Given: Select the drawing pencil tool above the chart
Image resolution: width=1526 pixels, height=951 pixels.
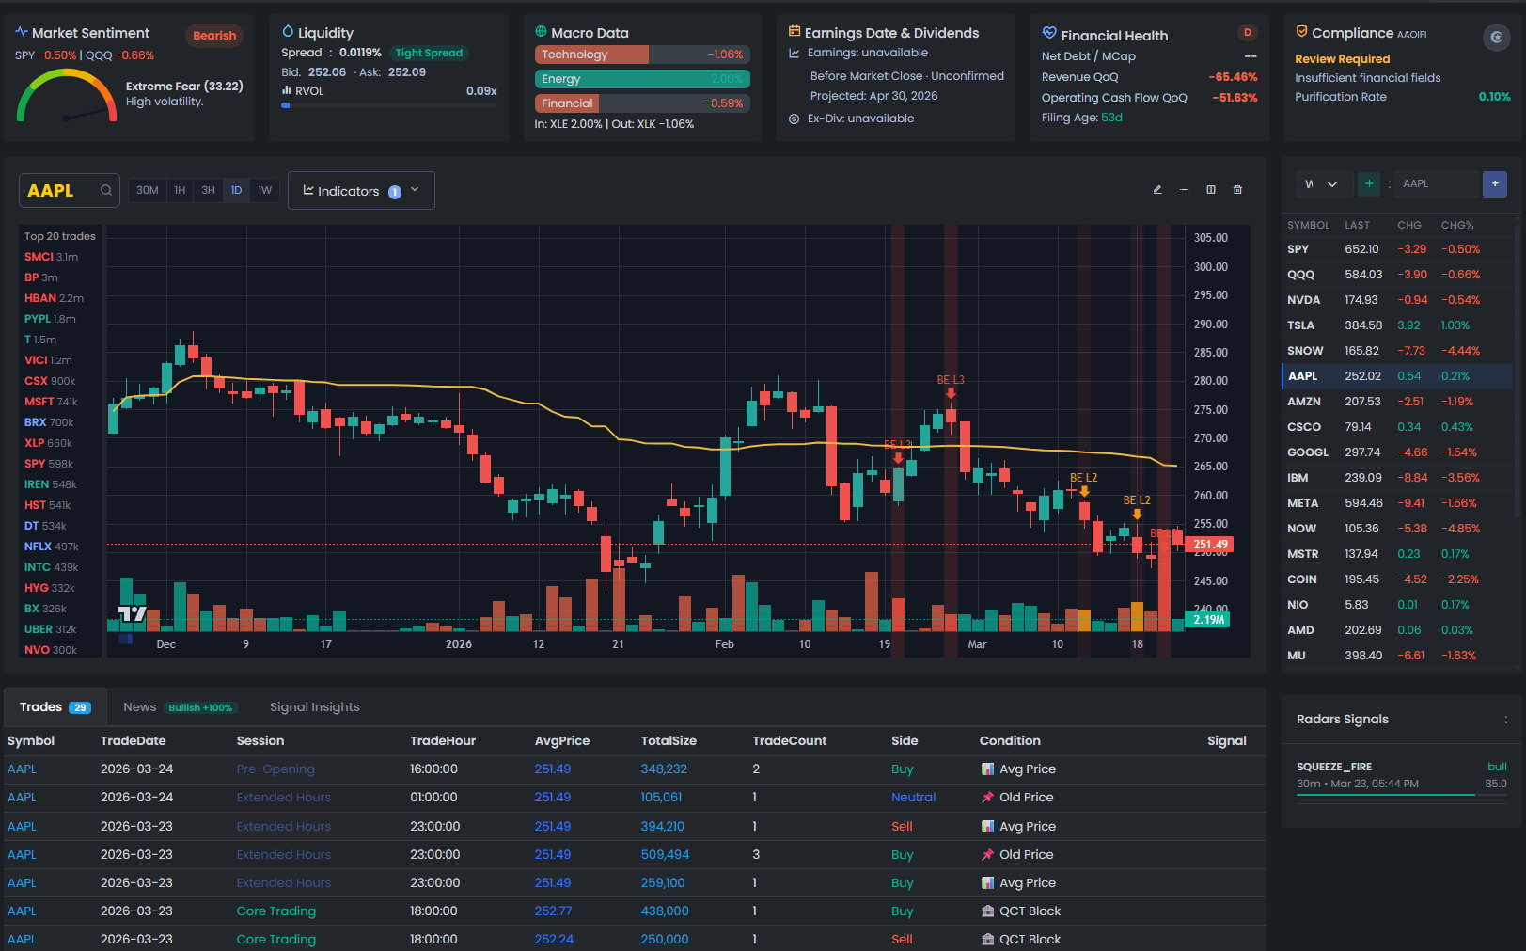Looking at the screenshot, I should point(1157,189).
